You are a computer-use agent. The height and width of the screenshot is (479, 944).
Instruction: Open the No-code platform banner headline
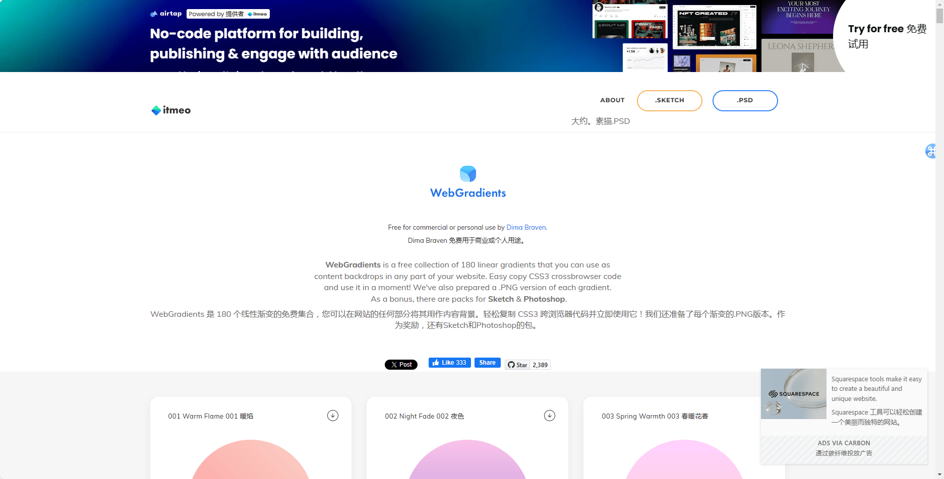pyautogui.click(x=273, y=43)
